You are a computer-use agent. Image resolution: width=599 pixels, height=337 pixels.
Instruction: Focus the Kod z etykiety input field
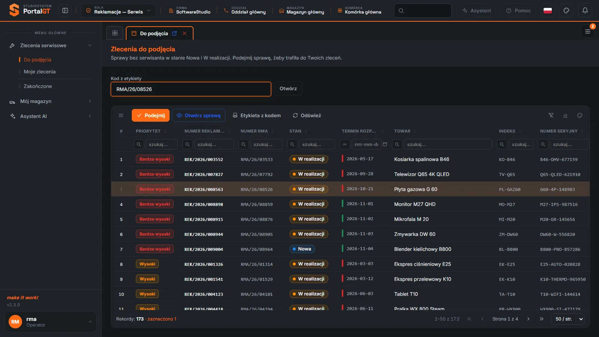[191, 89]
